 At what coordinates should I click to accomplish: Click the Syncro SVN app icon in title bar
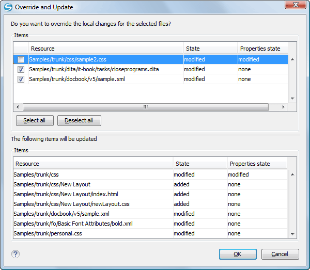coord(8,7)
